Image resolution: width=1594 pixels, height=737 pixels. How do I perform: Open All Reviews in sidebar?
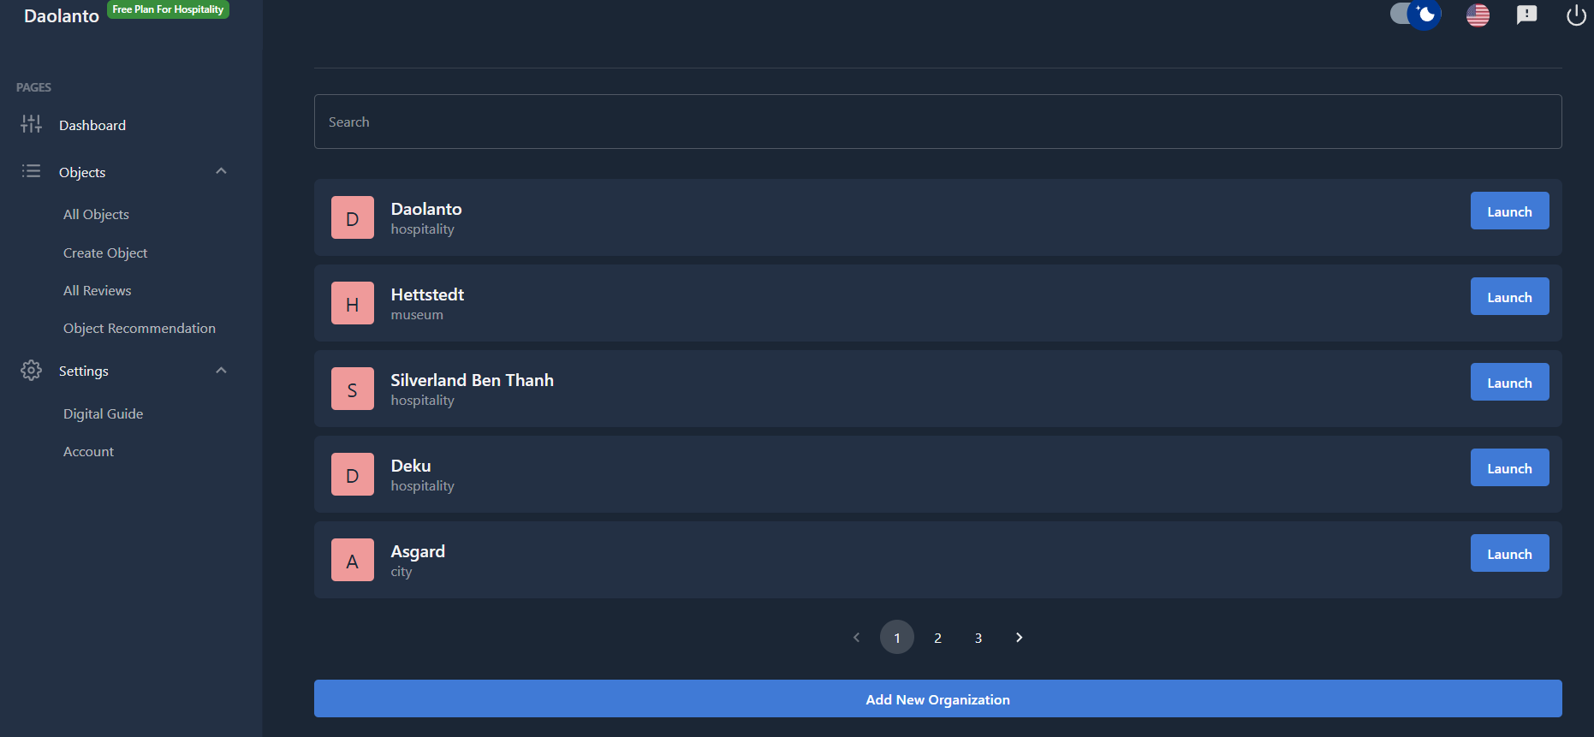pos(98,291)
